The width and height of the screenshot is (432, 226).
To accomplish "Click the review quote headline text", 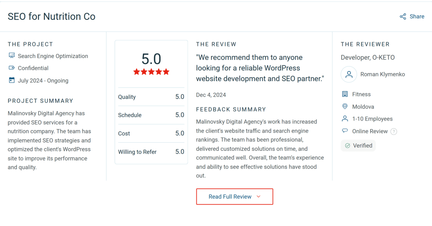I will [259, 68].
